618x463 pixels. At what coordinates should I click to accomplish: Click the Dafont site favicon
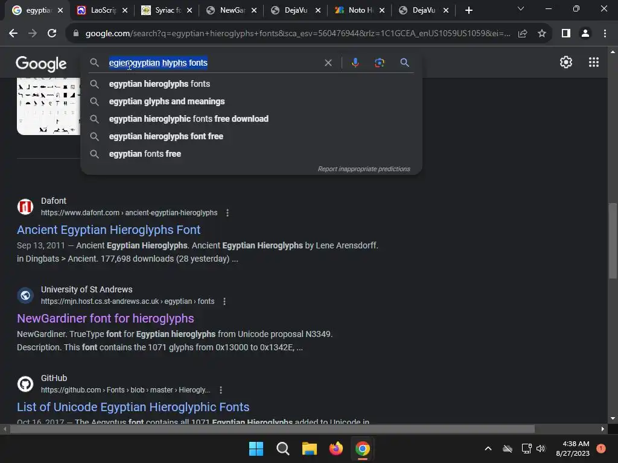(25, 207)
